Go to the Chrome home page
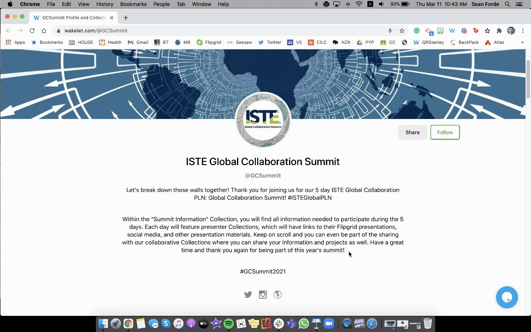Screen dimensions: 531x332 (44, 30)
